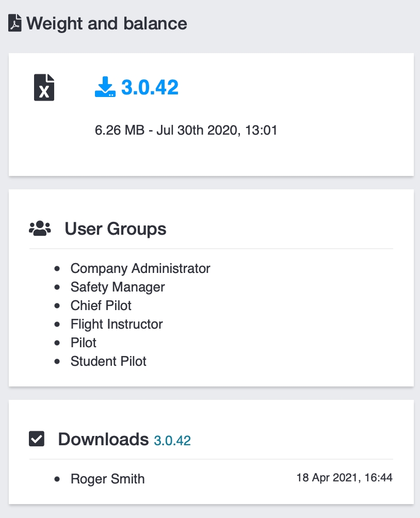Click the User Groups people icon

point(40,228)
